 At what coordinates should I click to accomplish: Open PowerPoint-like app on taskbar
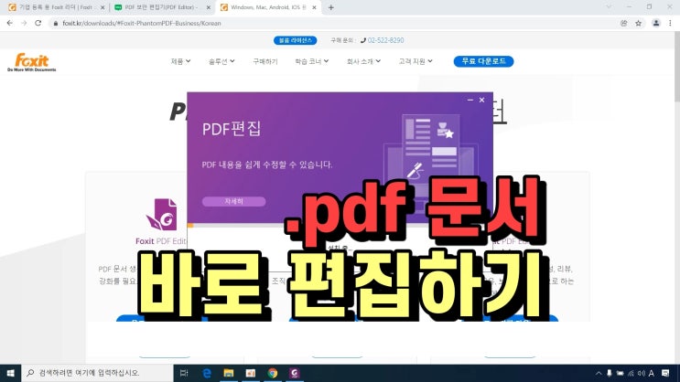(251, 373)
